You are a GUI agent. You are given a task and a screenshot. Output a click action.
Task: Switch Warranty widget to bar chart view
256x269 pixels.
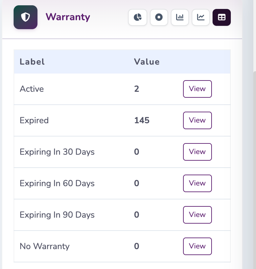tap(180, 17)
